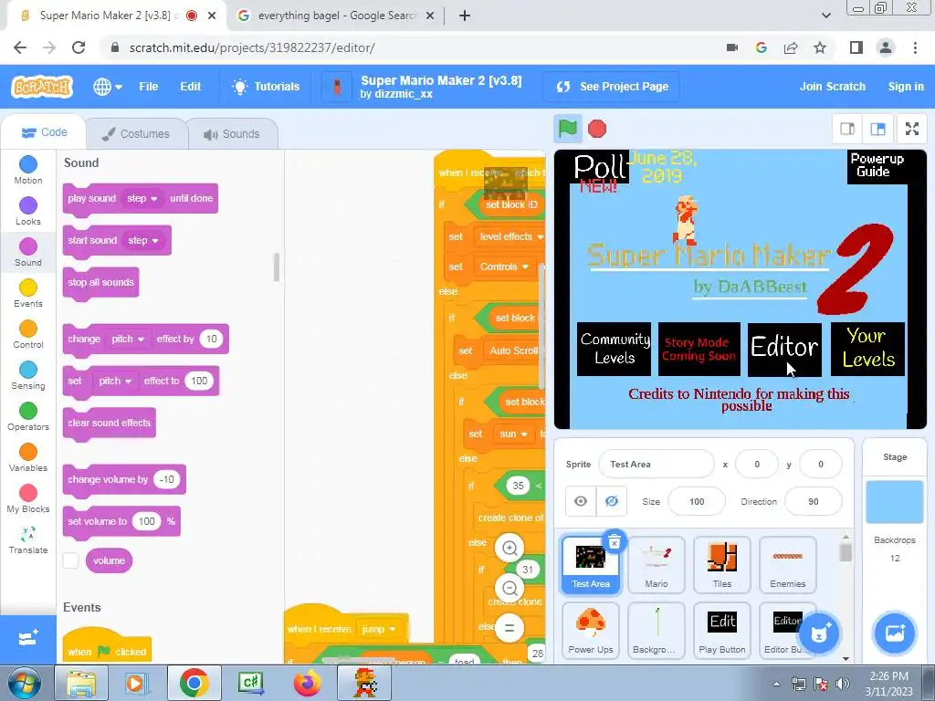Image resolution: width=935 pixels, height=701 pixels.
Task: Select the Motion blocks category
Action: click(28, 170)
